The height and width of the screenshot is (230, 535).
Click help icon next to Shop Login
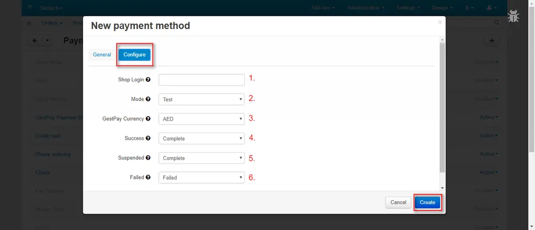click(x=148, y=80)
